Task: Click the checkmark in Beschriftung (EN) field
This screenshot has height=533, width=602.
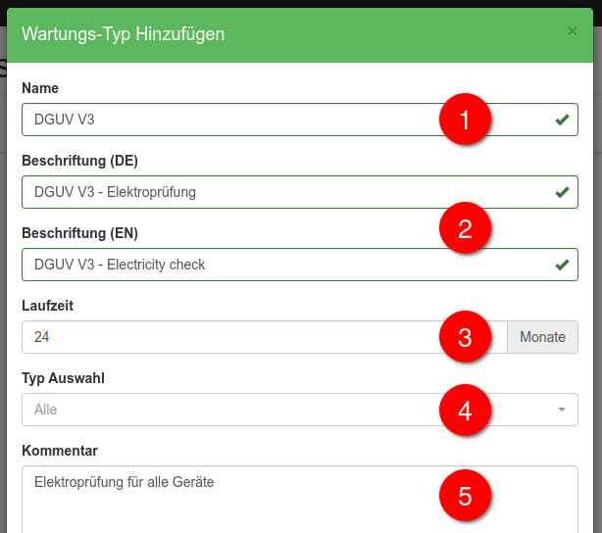Action: tap(562, 265)
